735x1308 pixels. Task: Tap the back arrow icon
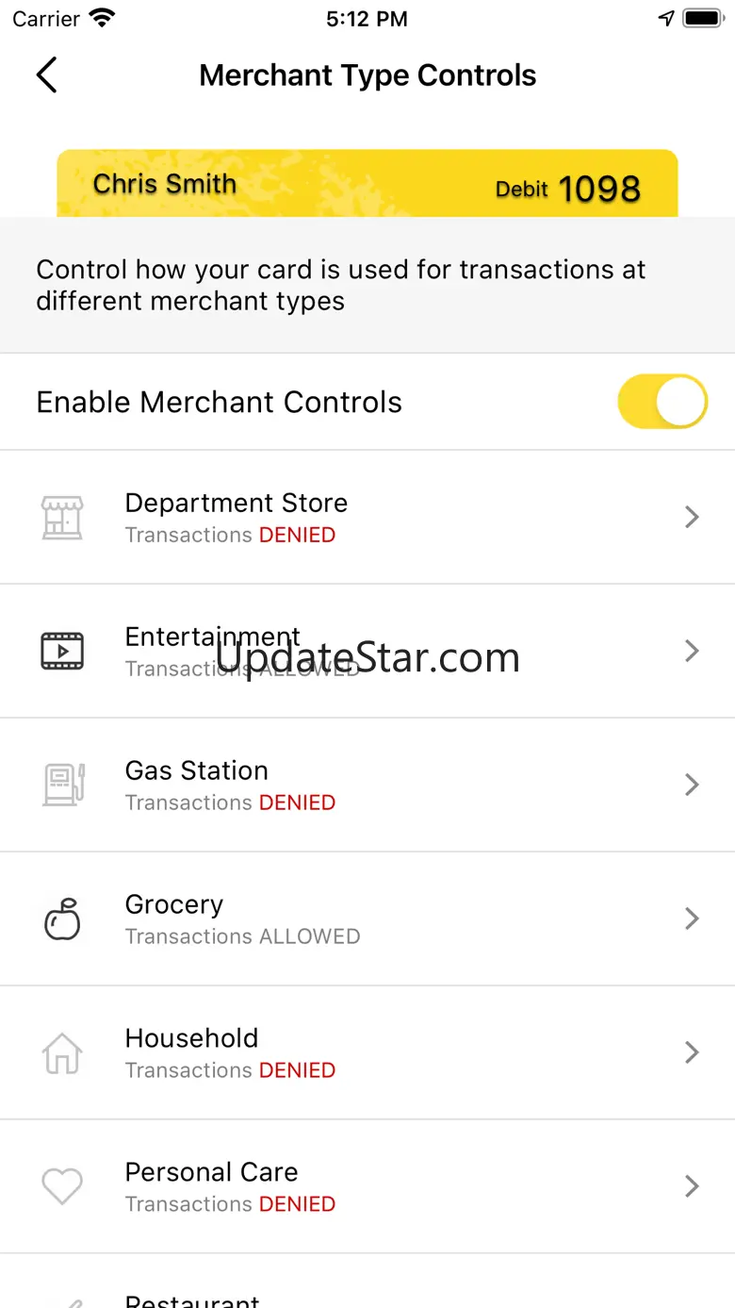tap(46, 75)
